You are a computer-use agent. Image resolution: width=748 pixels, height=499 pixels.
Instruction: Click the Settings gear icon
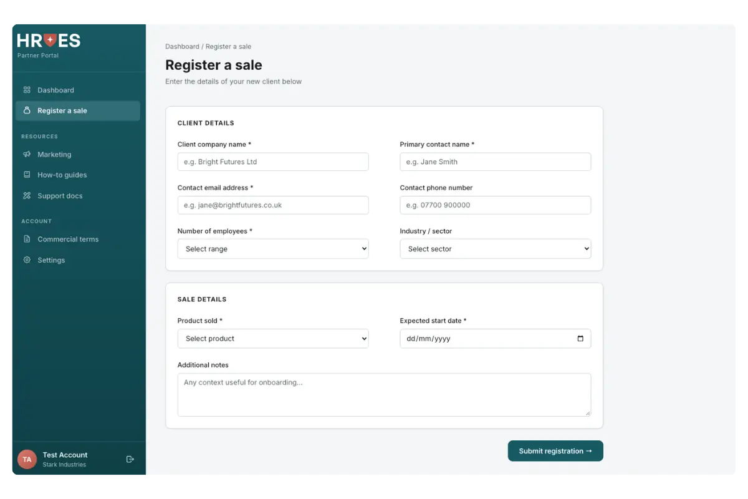(27, 260)
